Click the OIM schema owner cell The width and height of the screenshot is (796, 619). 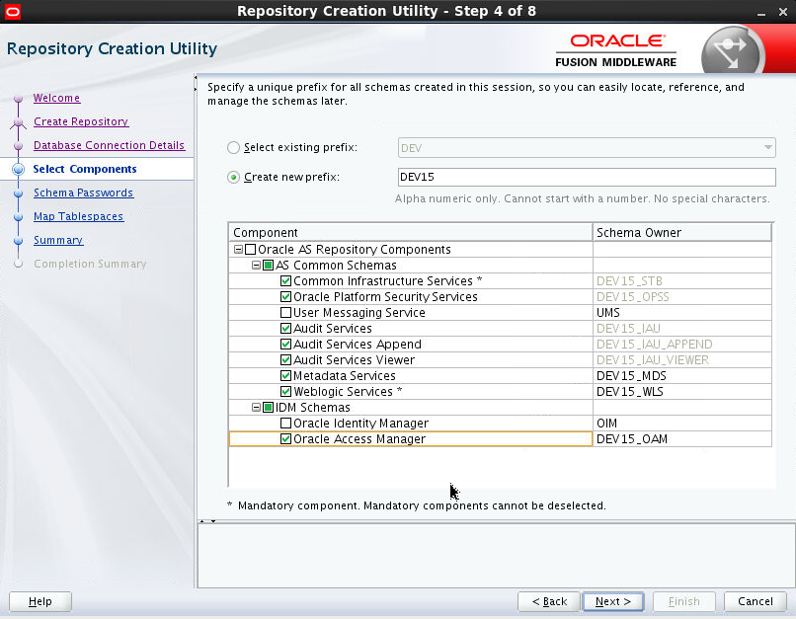pyautogui.click(x=682, y=423)
